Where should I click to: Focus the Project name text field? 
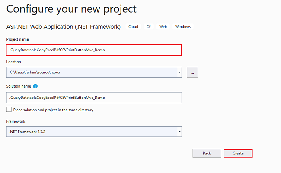point(94,50)
